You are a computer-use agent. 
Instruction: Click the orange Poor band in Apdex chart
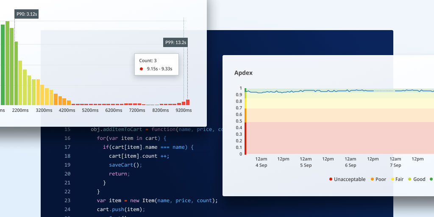click(340, 115)
